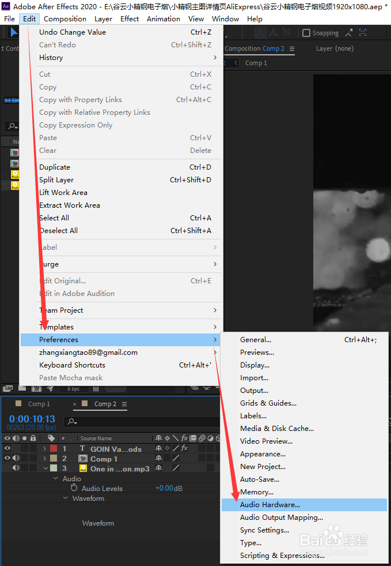Choose Split Layer
This screenshot has height=566, width=391.
pos(122,180)
